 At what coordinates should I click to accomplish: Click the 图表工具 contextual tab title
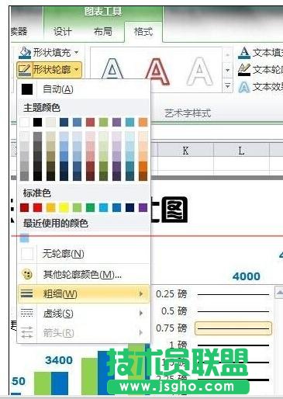point(102,12)
